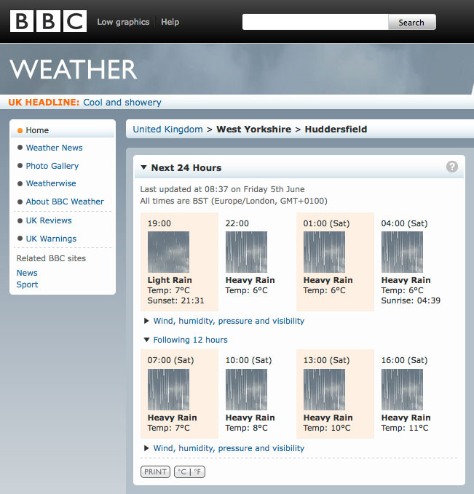Click the 10:00 (Sat) rain image

pos(246,389)
